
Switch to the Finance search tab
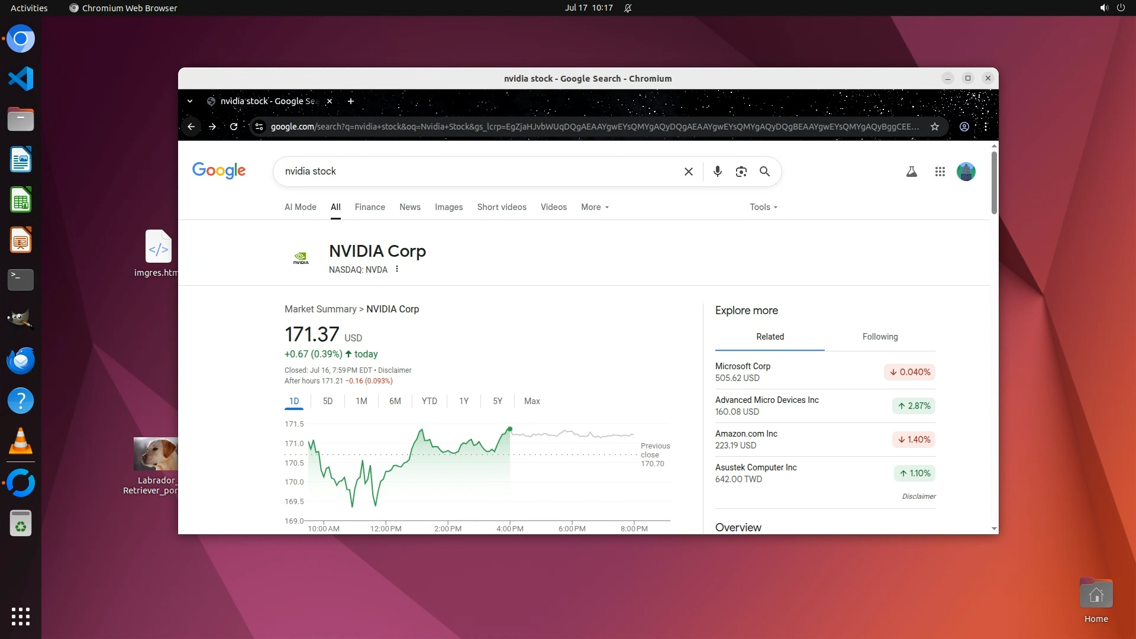tap(370, 207)
